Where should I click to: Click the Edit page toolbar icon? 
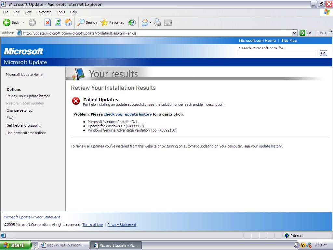click(168, 22)
